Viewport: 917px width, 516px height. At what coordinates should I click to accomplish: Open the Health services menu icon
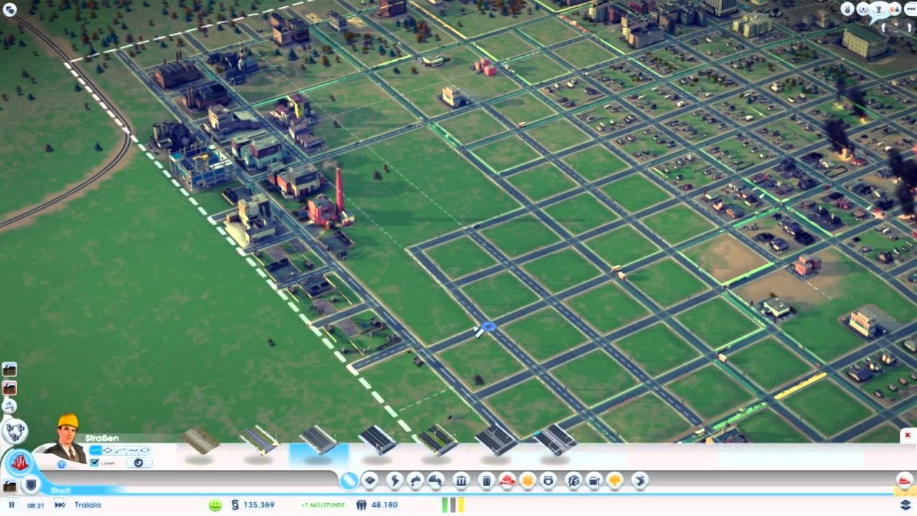528,481
